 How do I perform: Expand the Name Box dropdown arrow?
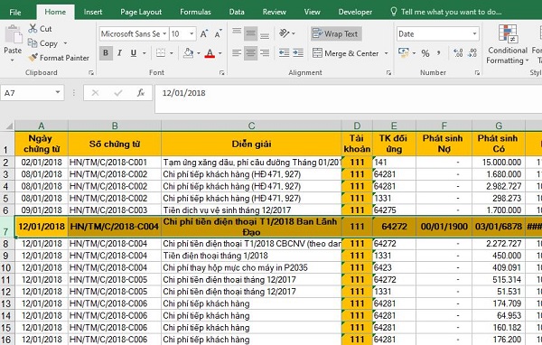[x=58, y=92]
